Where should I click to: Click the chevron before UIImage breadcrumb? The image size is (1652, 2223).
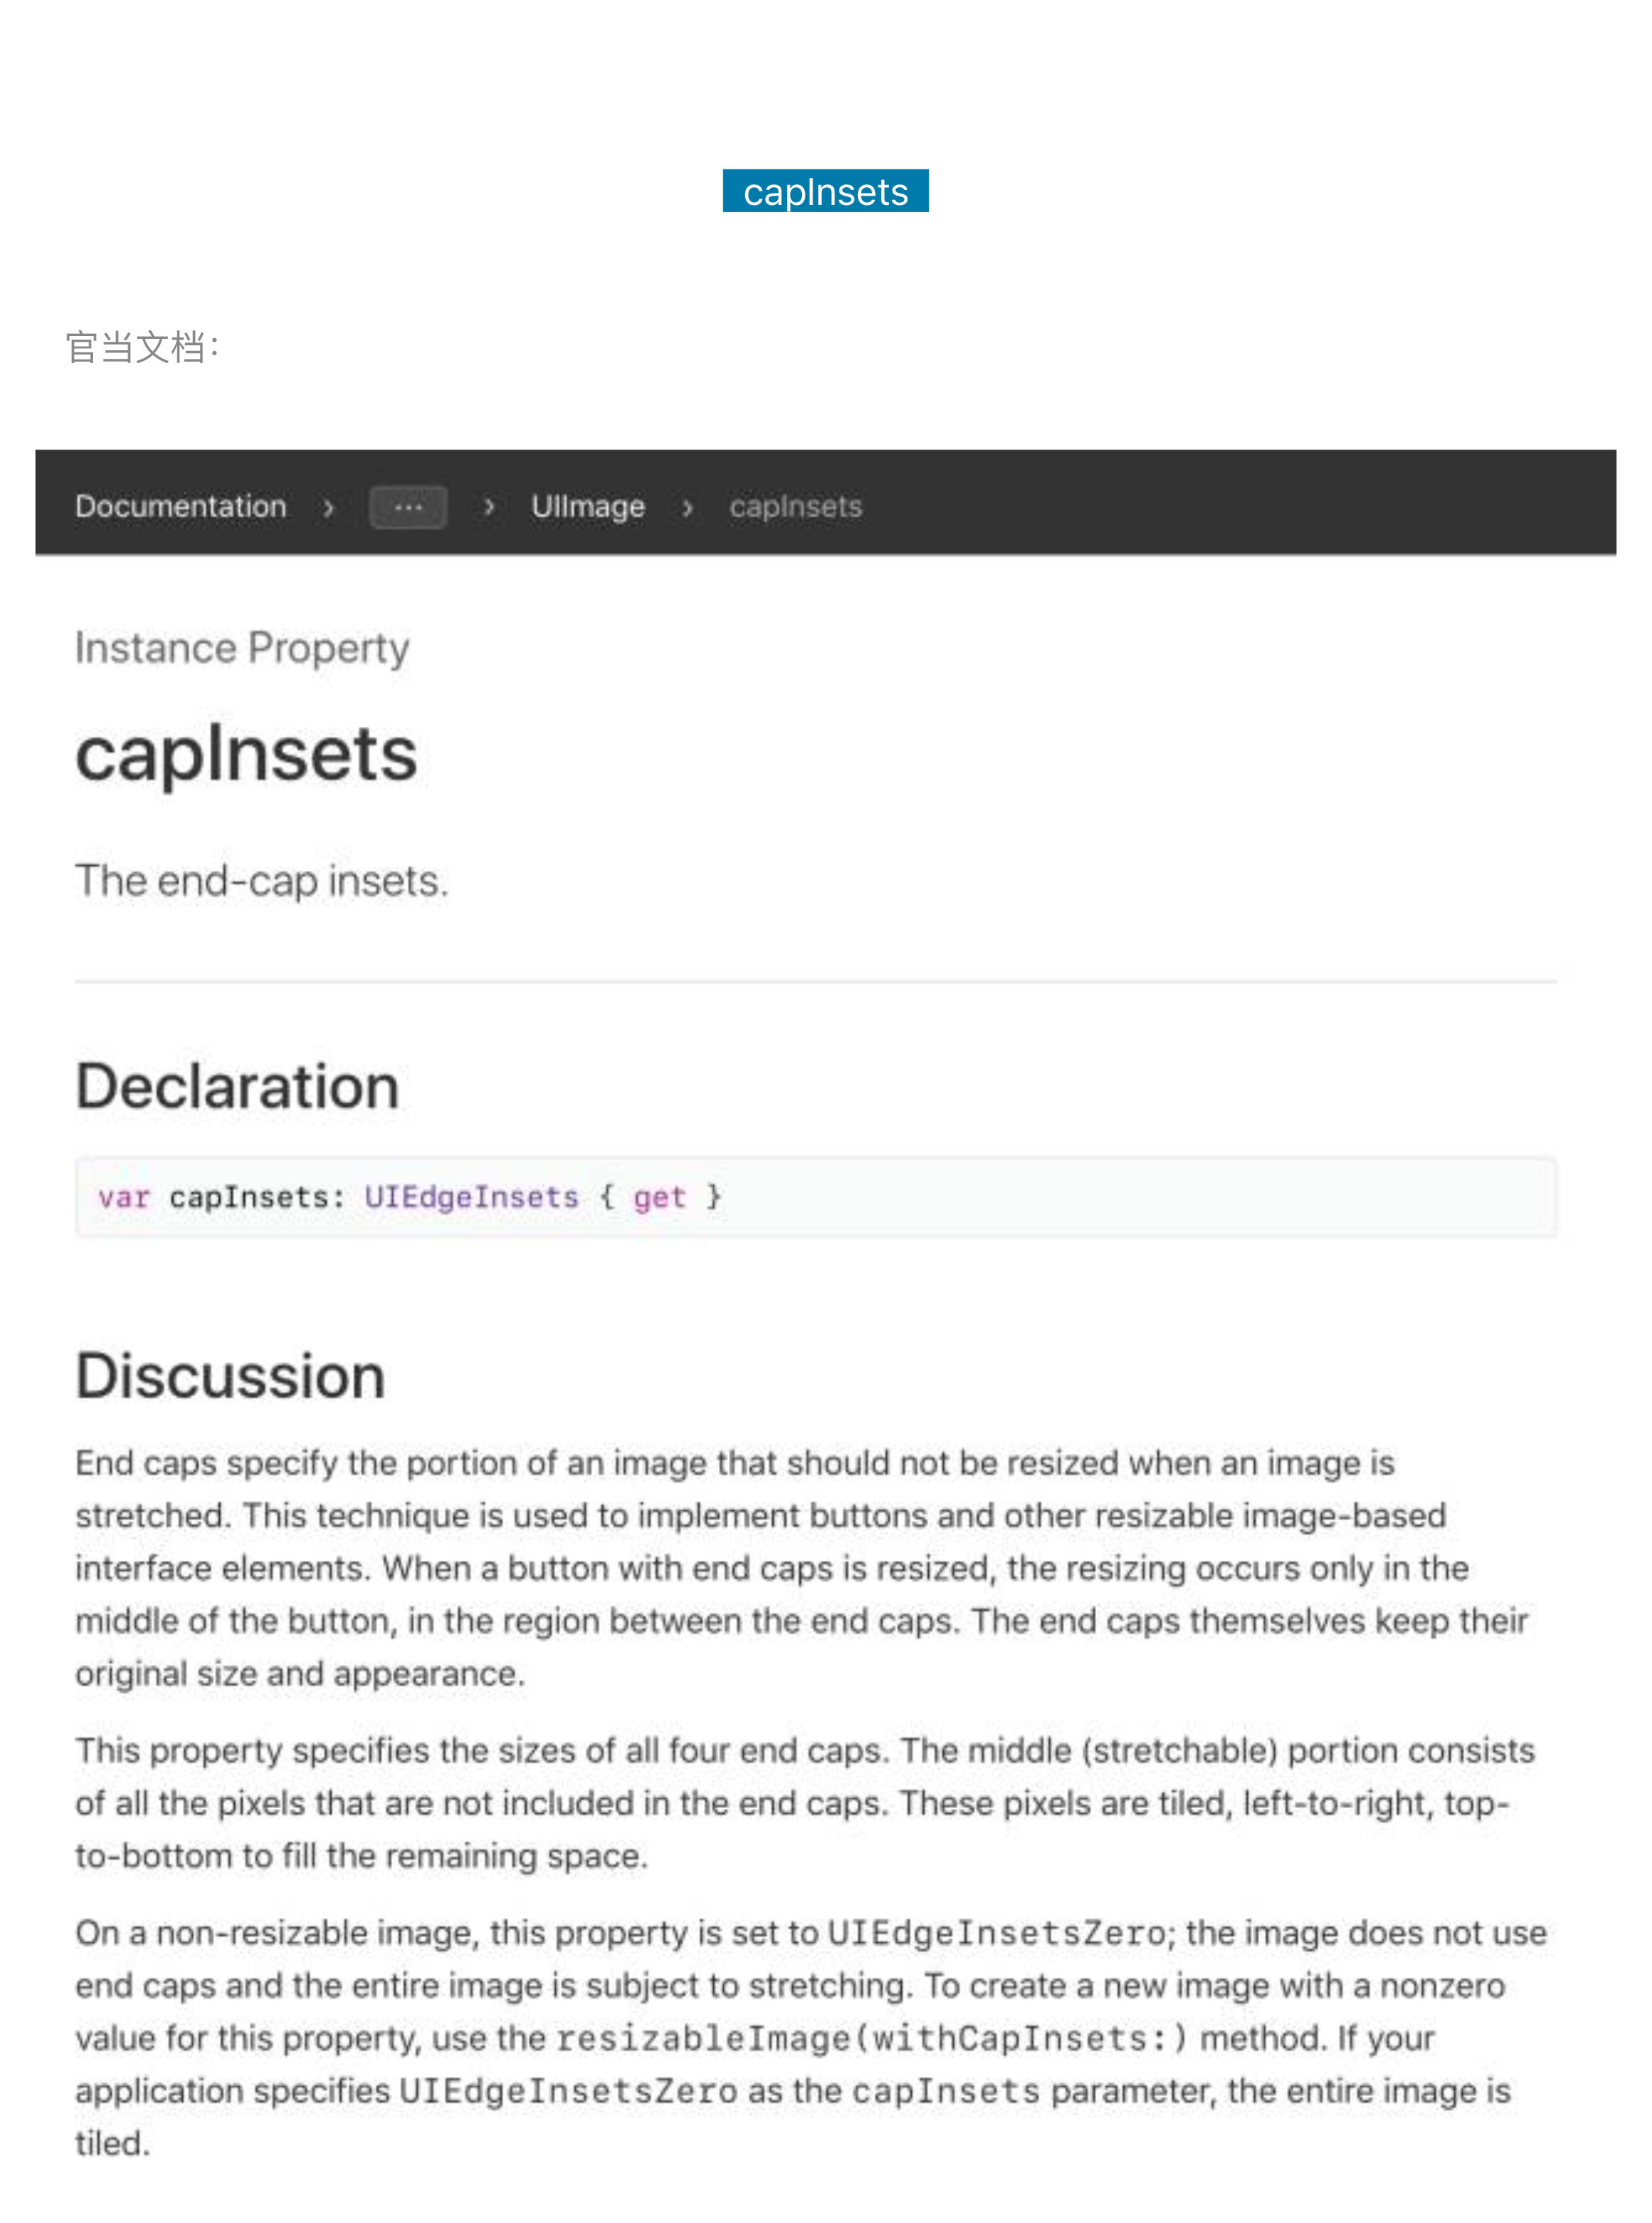[489, 507]
